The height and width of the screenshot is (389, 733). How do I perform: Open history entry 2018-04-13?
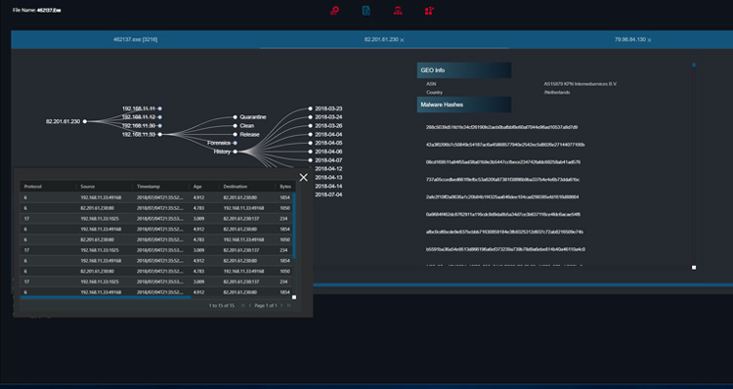[328, 178]
